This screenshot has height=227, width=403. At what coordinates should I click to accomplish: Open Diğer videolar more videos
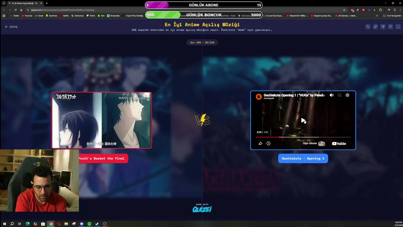314,143
